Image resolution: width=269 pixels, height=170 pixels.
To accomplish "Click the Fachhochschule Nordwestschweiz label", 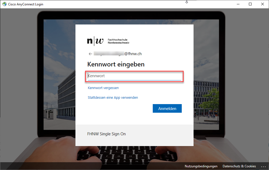I will [118, 41].
